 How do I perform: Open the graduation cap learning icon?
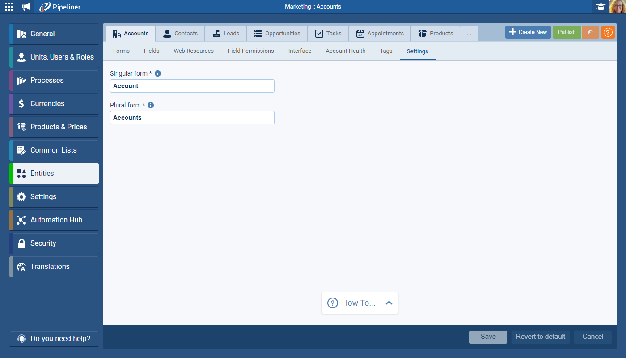coord(601,7)
